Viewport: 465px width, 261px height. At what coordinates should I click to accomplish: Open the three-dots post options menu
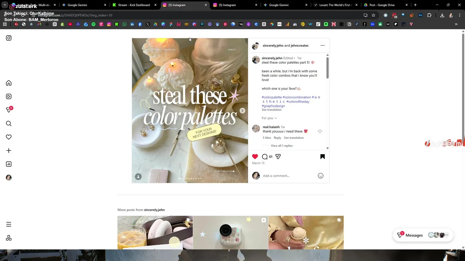(323, 46)
